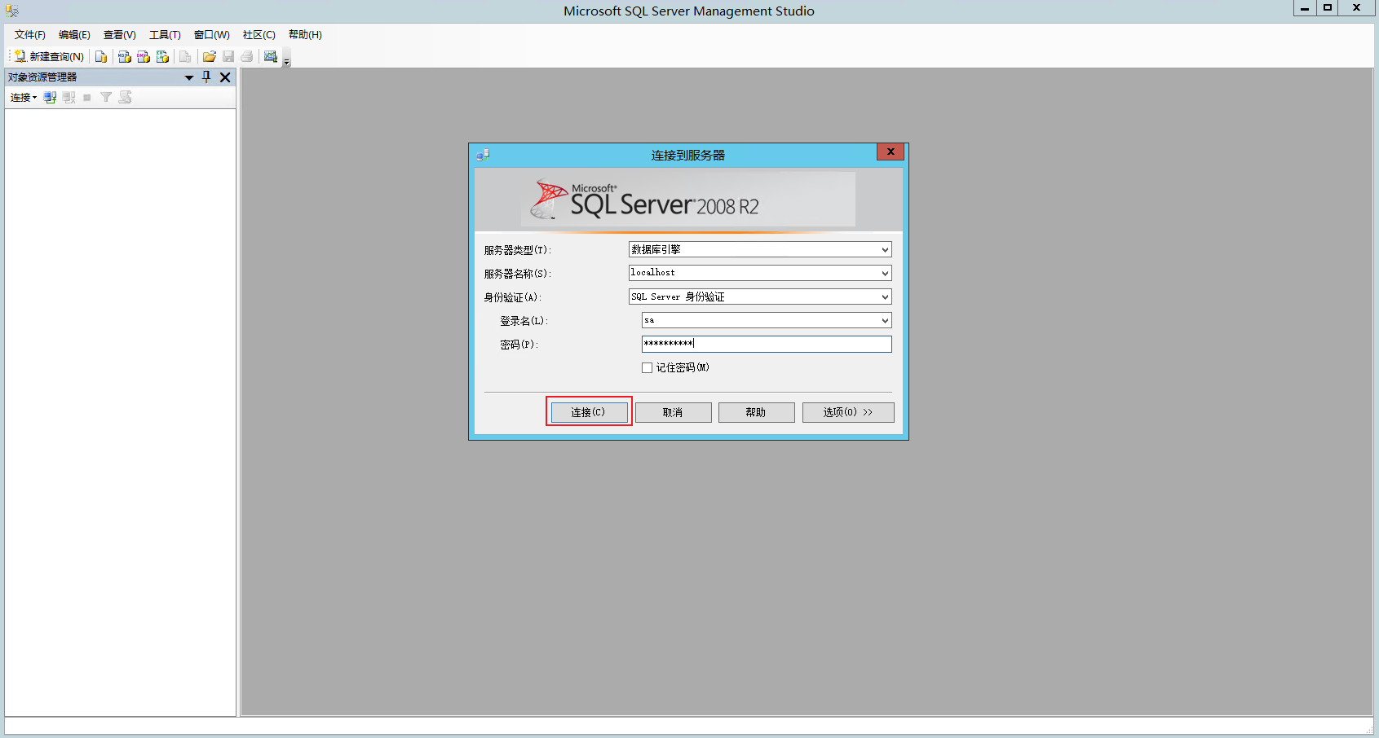Image resolution: width=1379 pixels, height=738 pixels.
Task: Pin the 对象资源管理器 panel
Action: point(206,77)
